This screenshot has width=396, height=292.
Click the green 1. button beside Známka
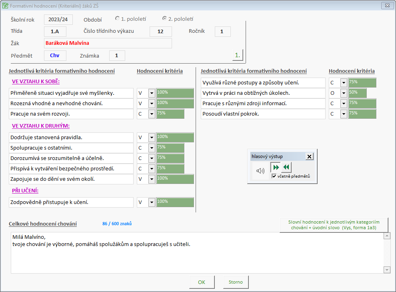coord(238,55)
